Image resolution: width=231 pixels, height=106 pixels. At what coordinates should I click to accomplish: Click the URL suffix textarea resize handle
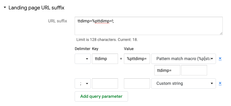point(221,34)
